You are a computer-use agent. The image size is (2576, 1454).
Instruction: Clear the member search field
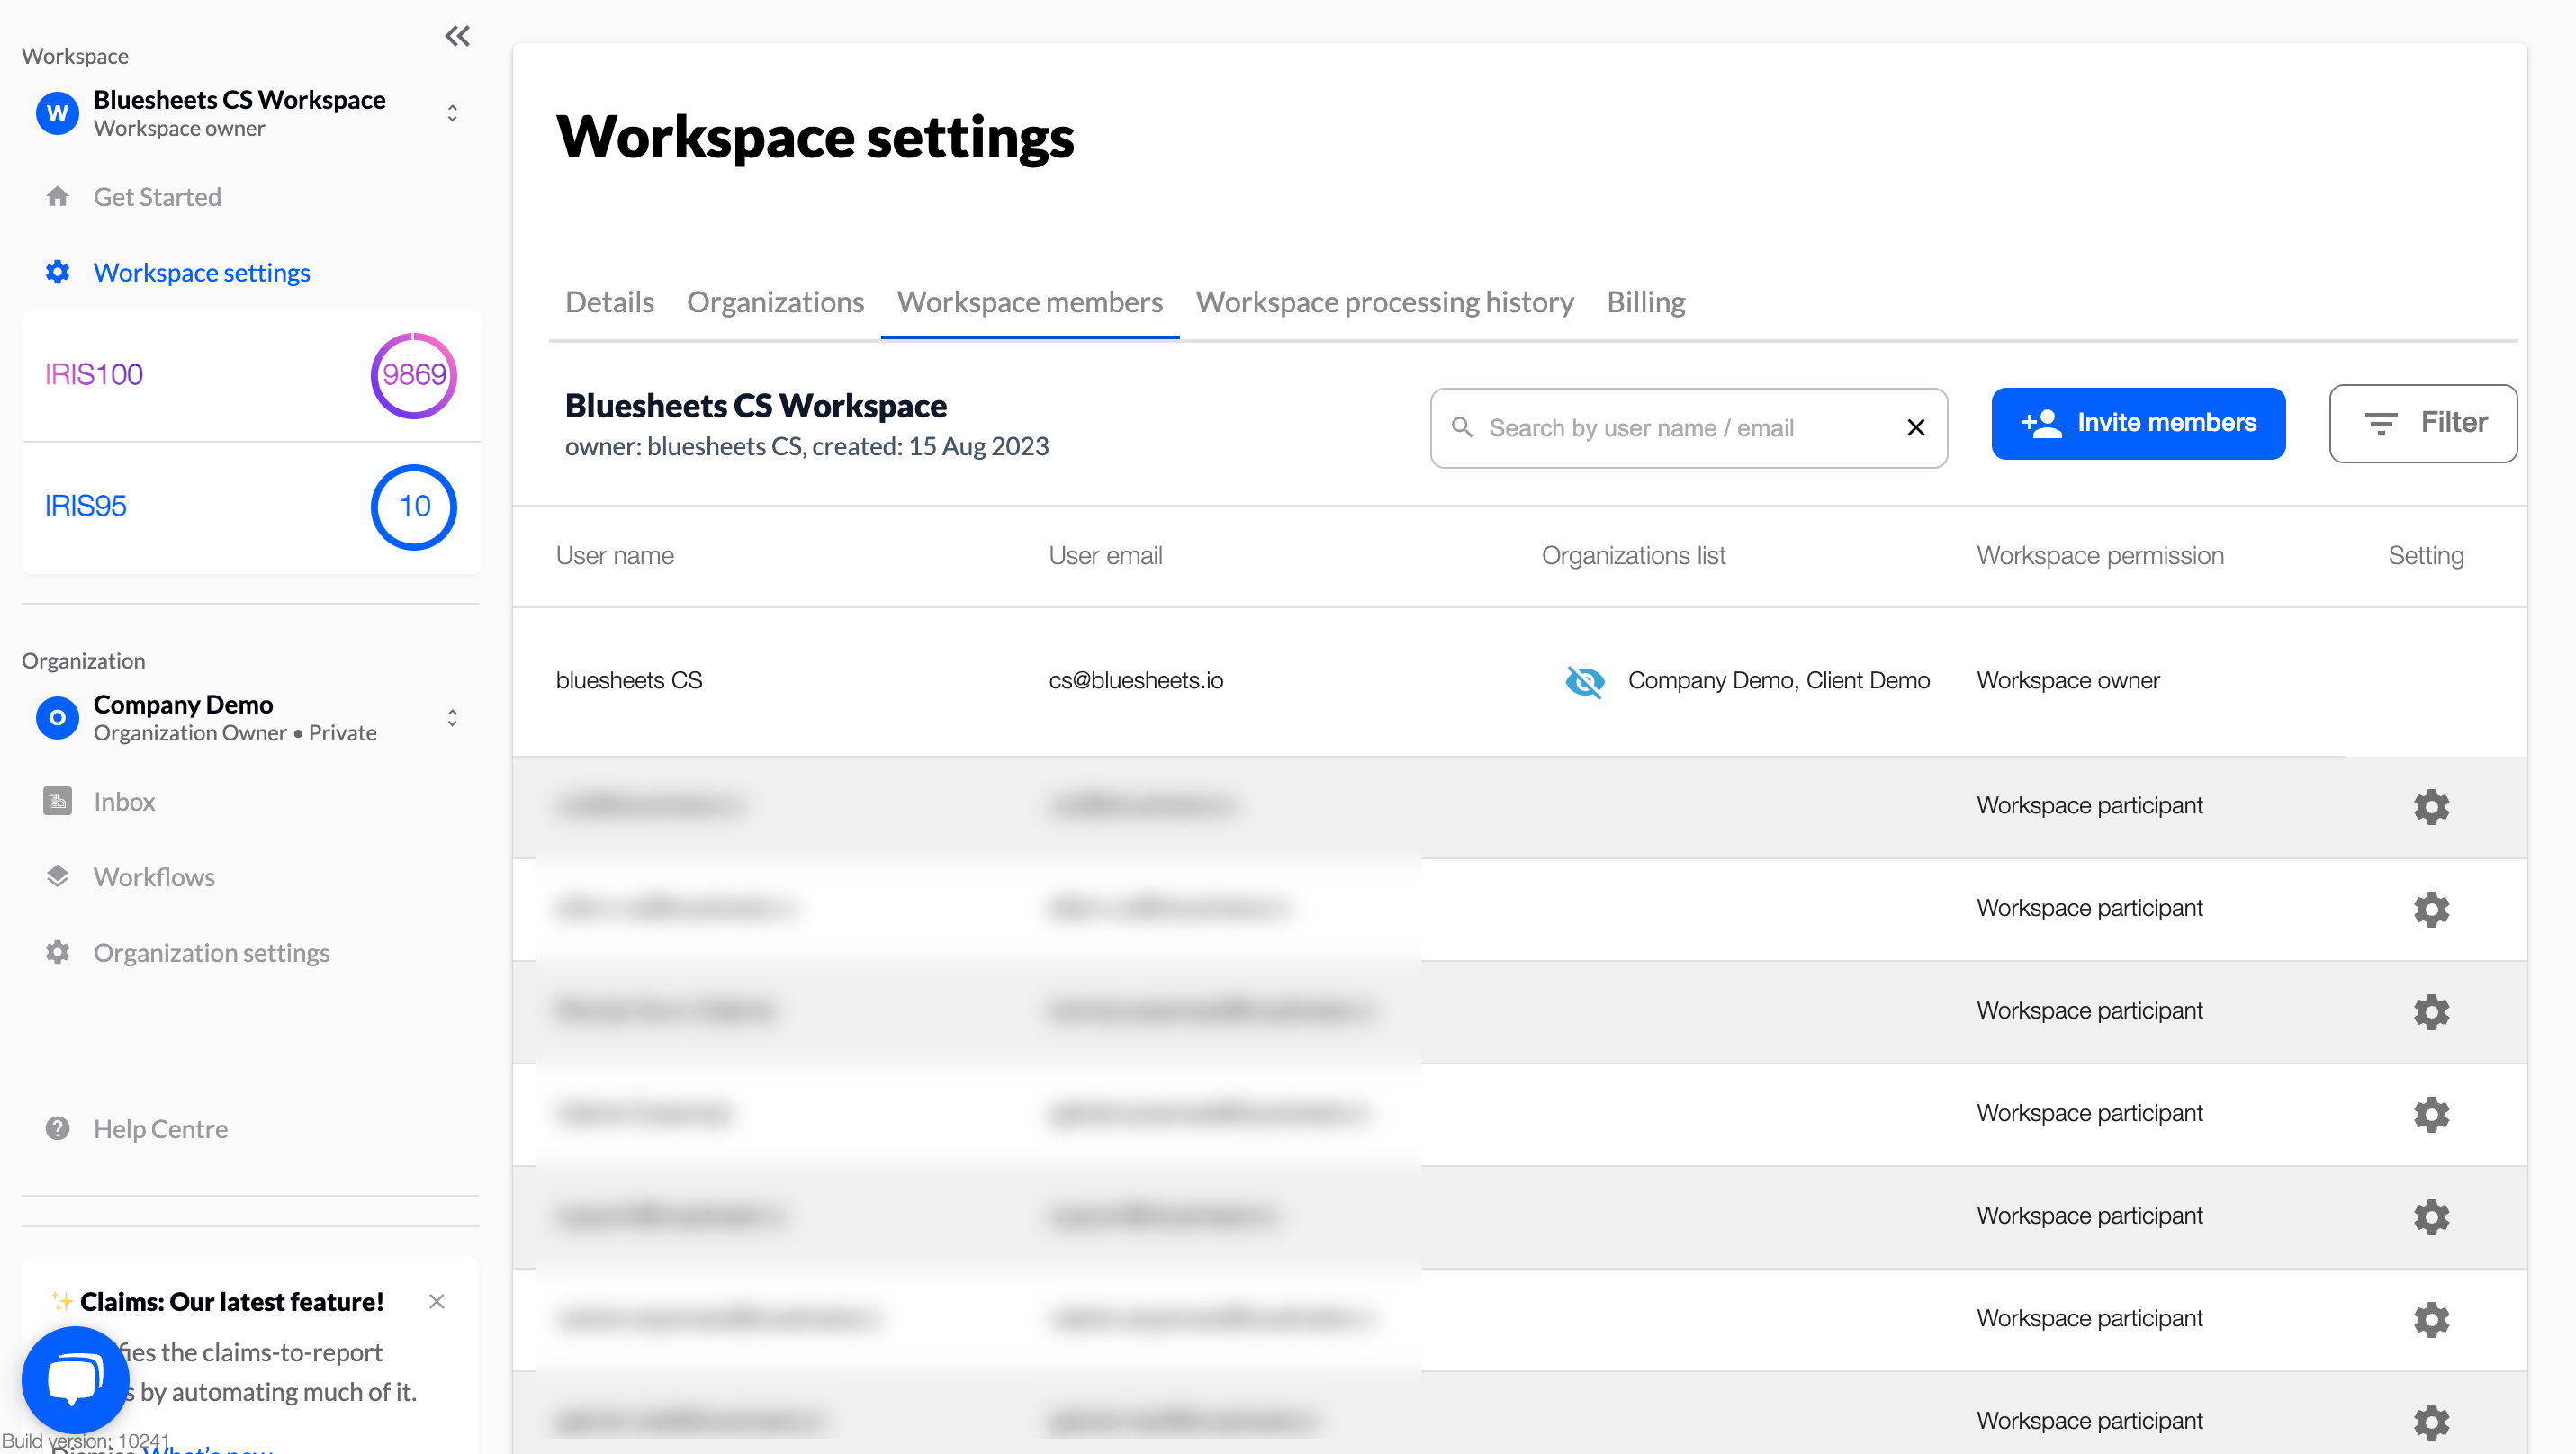[1915, 427]
